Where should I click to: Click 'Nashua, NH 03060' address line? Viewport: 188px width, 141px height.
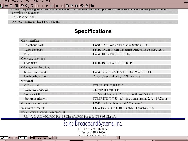[x=93, y=132]
